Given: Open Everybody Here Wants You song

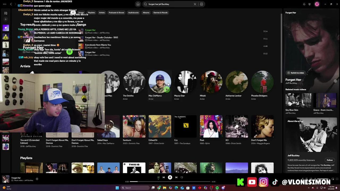Looking at the screenshot, I should 98,45.
